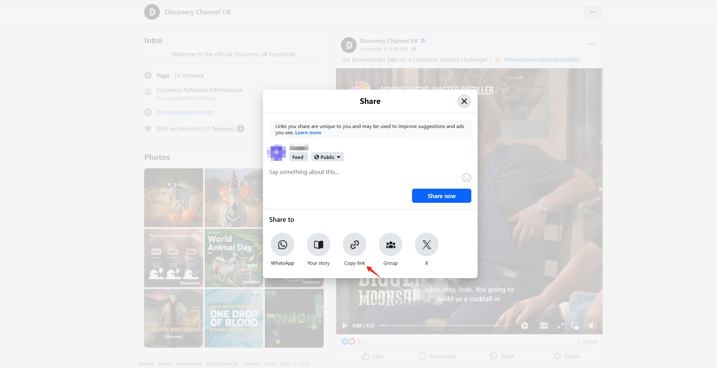Toggle the video volume mute
This screenshot has height=368, width=717.
(x=591, y=325)
